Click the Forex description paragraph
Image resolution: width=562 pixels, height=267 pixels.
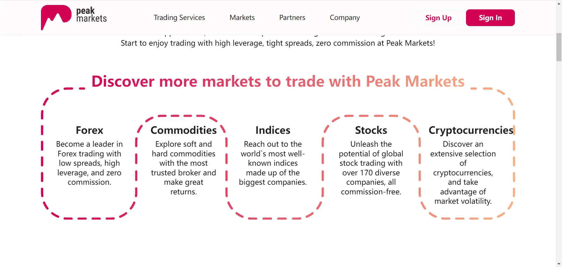pyautogui.click(x=90, y=163)
